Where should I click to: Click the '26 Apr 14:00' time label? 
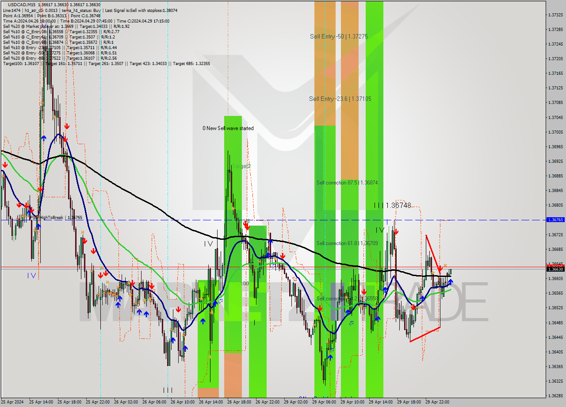pyautogui.click(x=210, y=402)
